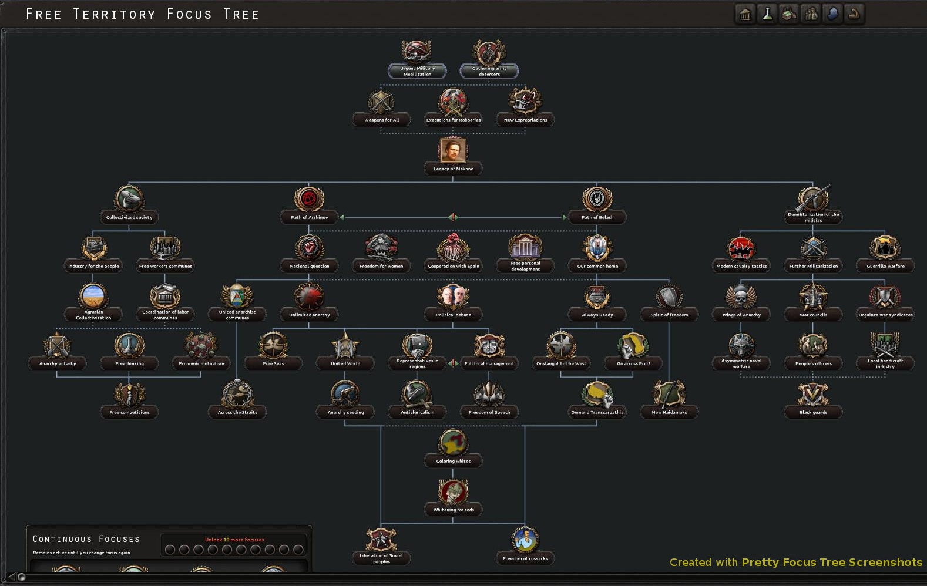Viewport: 927px width, 586px height.
Task: Pick the Coordination of labor communes focus
Action: (165, 302)
